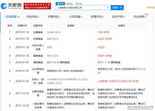Click 董事备案 in row 4
This screenshot has width=155, height=111.
pos(38,56)
